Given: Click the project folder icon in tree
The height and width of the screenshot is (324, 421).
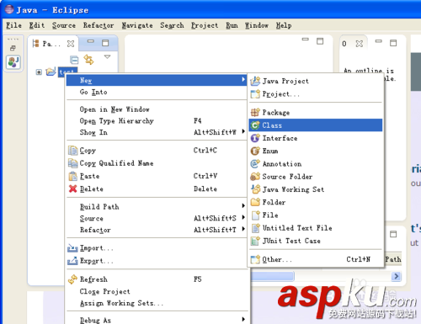Looking at the screenshot, I should (x=51, y=72).
